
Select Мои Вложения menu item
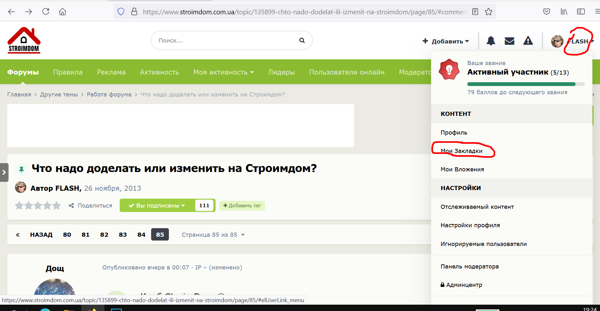512,169
